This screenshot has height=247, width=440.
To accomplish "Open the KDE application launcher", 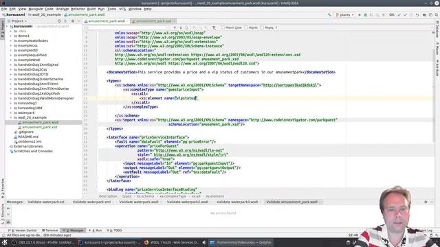I will pos(4,242).
